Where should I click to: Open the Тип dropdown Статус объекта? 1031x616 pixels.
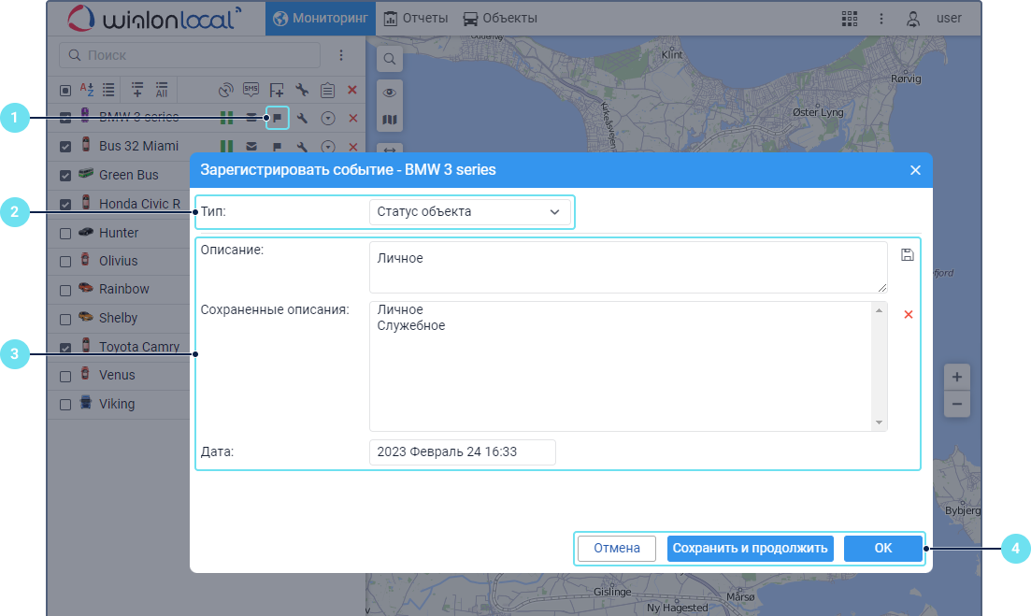(469, 211)
